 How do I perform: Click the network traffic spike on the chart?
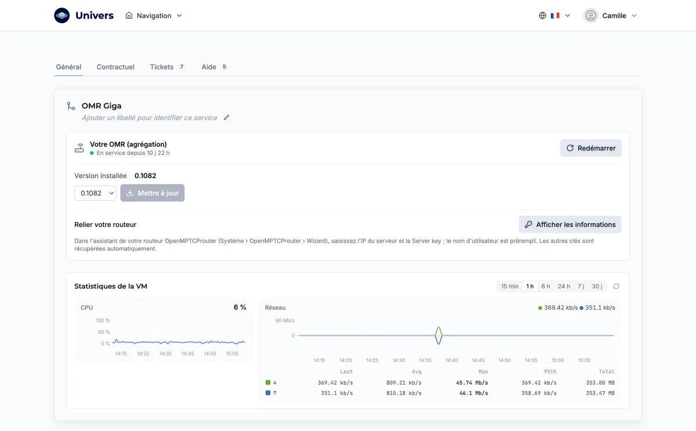pyautogui.click(x=438, y=335)
